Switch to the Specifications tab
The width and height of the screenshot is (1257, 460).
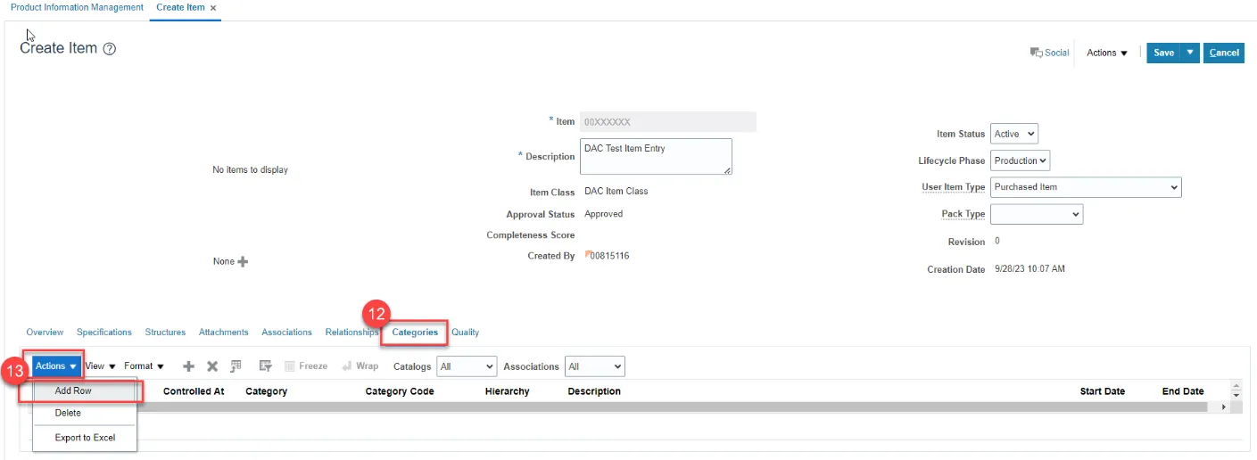(103, 332)
